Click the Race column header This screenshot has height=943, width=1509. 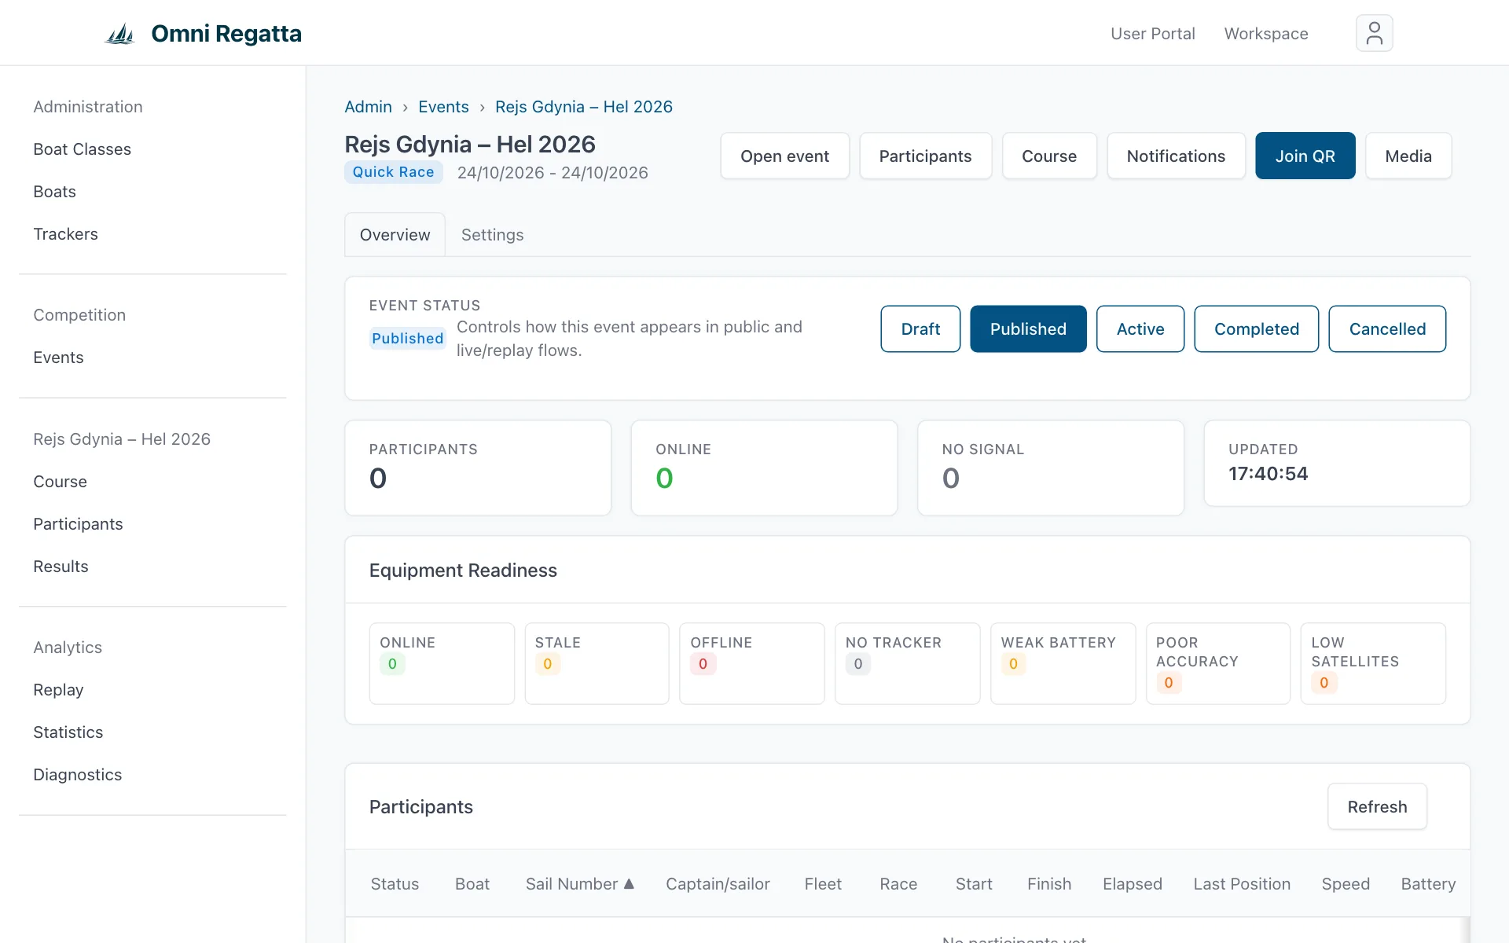(898, 884)
